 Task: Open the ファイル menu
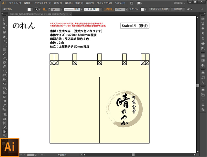(x=15, y=3)
